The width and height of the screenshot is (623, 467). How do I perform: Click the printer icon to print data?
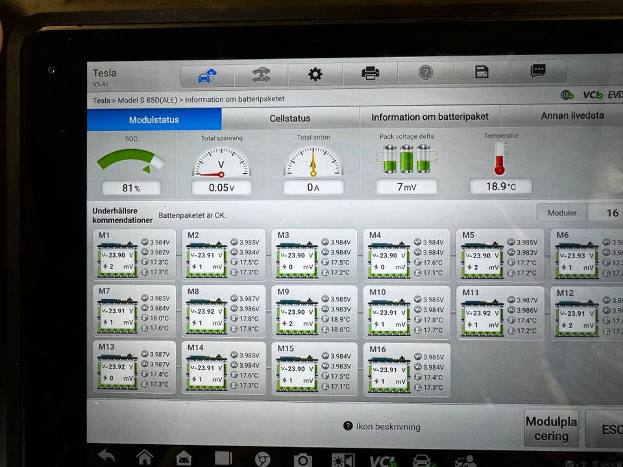tap(370, 73)
